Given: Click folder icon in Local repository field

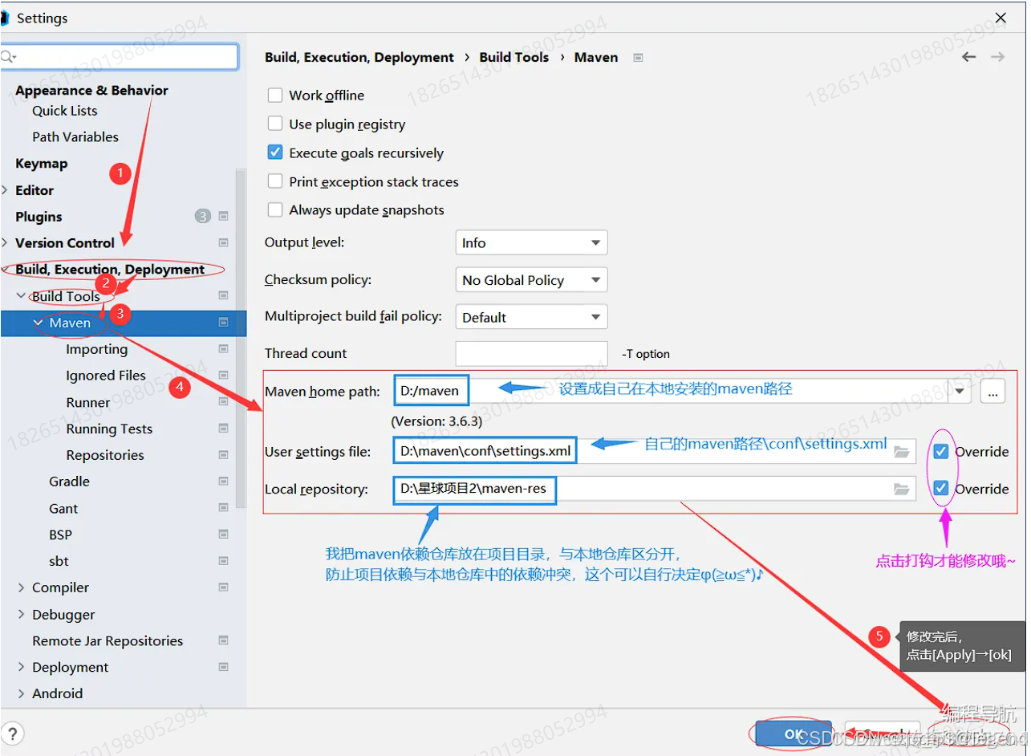Looking at the screenshot, I should 901,489.
